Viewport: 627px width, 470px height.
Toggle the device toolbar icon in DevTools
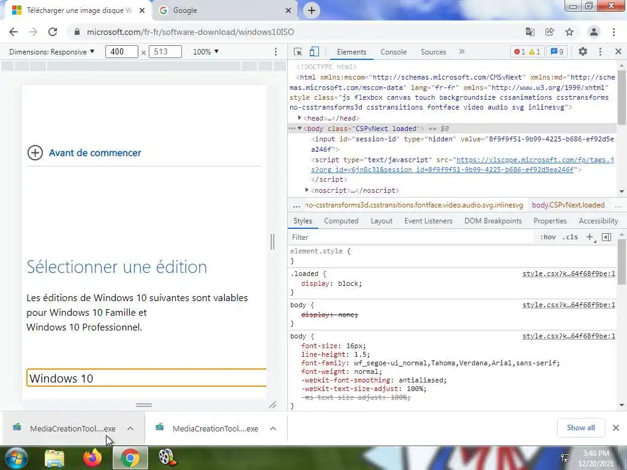point(314,51)
